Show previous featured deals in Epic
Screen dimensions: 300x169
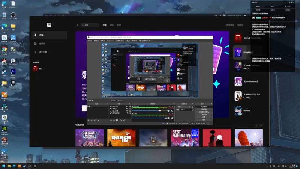click(256, 125)
